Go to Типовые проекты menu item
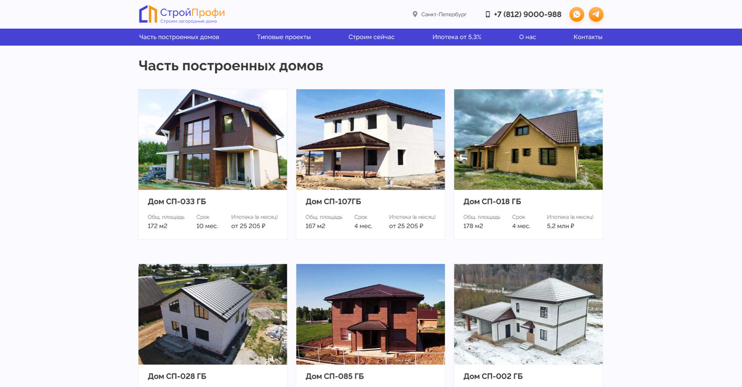 (284, 37)
